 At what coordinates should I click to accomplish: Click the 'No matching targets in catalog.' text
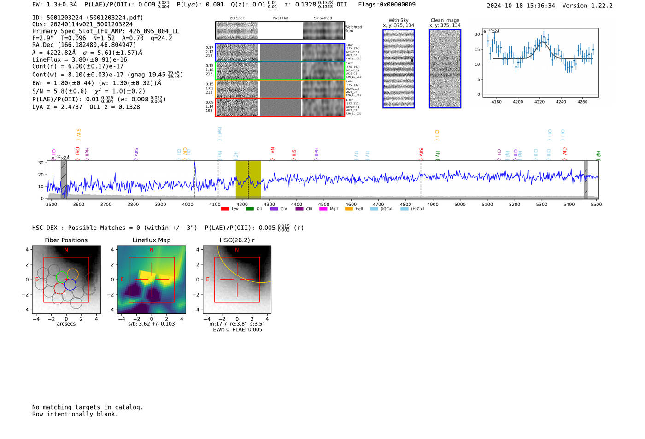[x=88, y=407]
